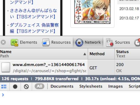Filter requests by Stylesheets
This screenshot has height=105, width=140.
pyautogui.click(x=91, y=86)
